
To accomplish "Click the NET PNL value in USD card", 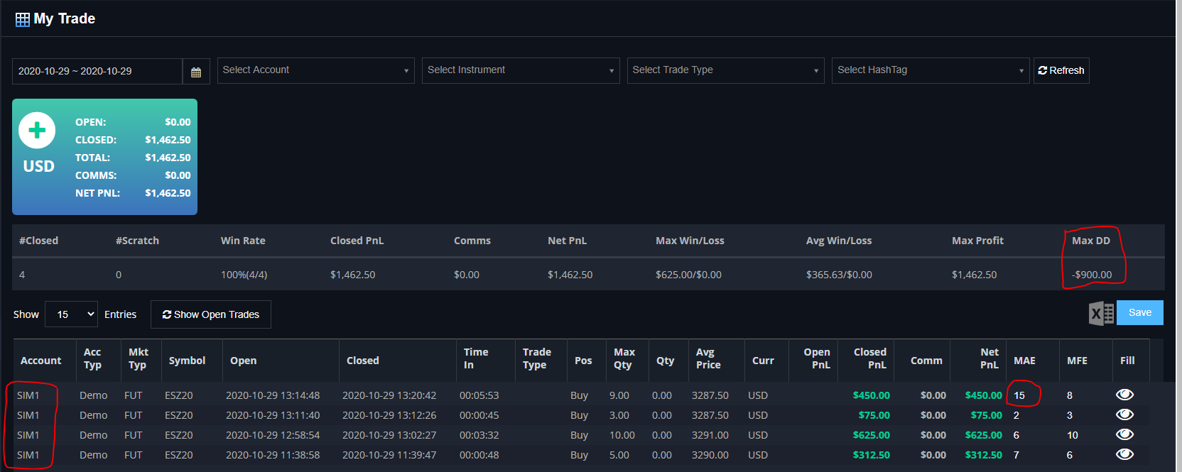I will point(168,193).
